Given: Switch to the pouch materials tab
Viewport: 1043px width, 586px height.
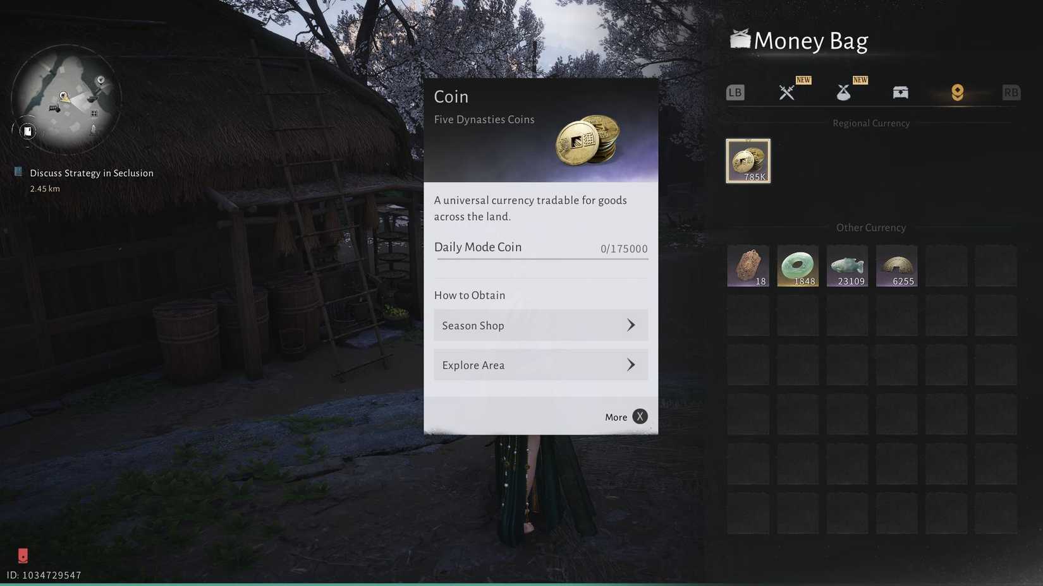Looking at the screenshot, I should tap(843, 92).
